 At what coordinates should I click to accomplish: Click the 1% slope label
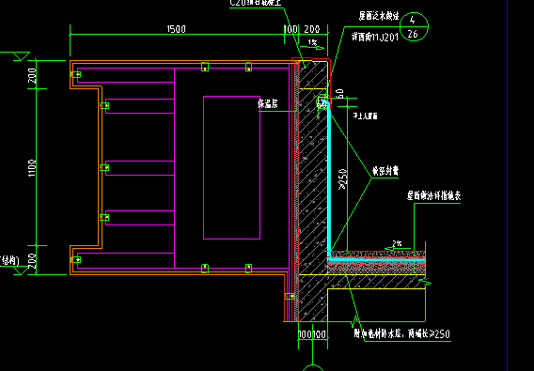312,42
